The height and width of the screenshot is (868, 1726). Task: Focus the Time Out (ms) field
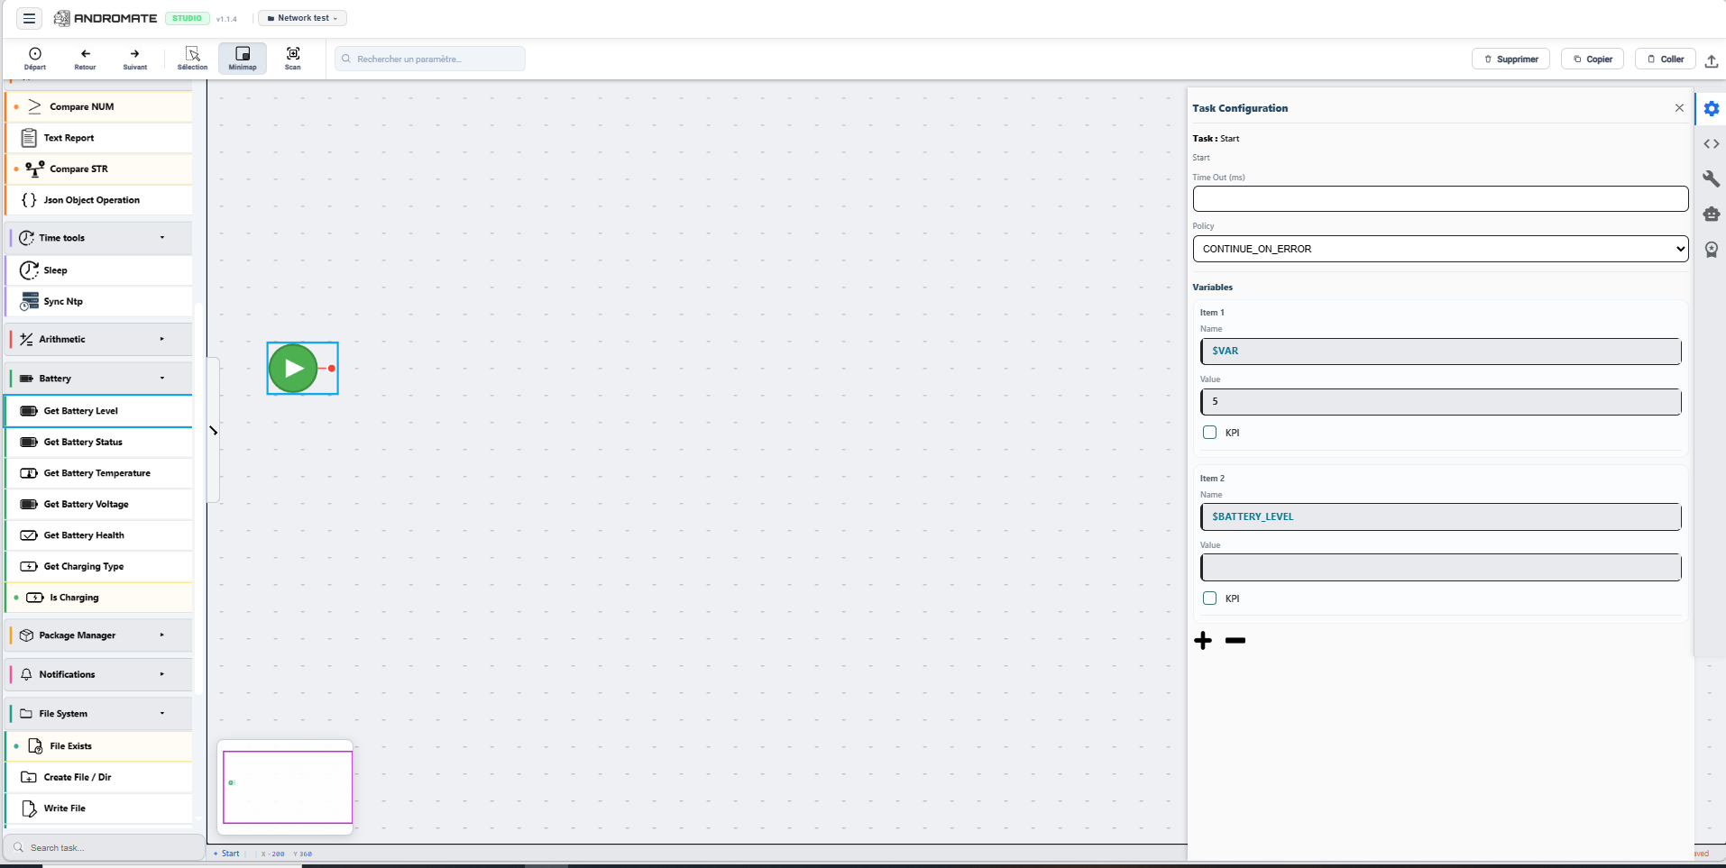click(1440, 199)
